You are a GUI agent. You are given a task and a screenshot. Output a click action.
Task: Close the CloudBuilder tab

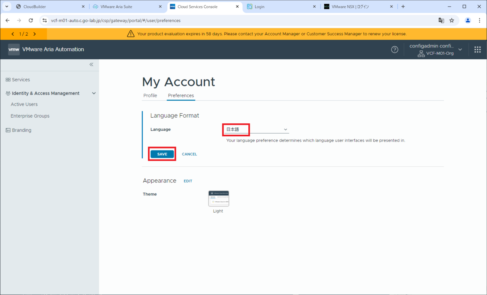tap(83, 6)
